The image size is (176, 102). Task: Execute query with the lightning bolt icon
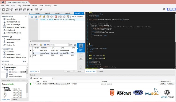(40, 17)
